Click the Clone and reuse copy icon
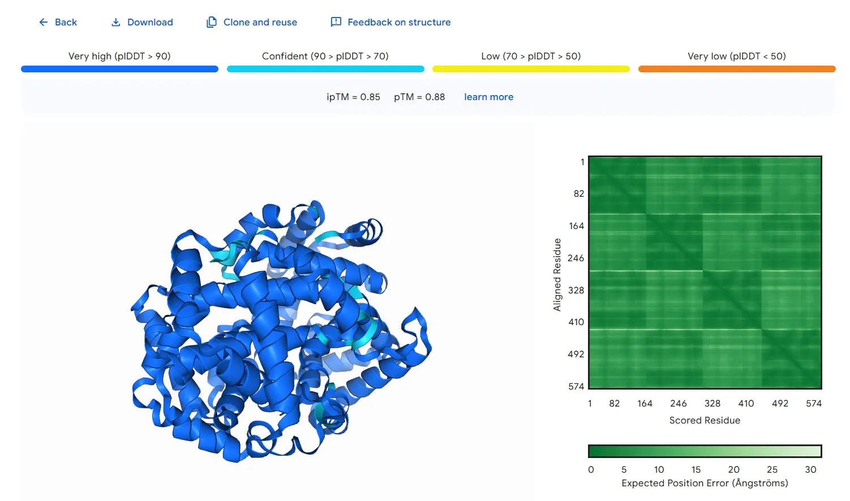 tap(212, 22)
